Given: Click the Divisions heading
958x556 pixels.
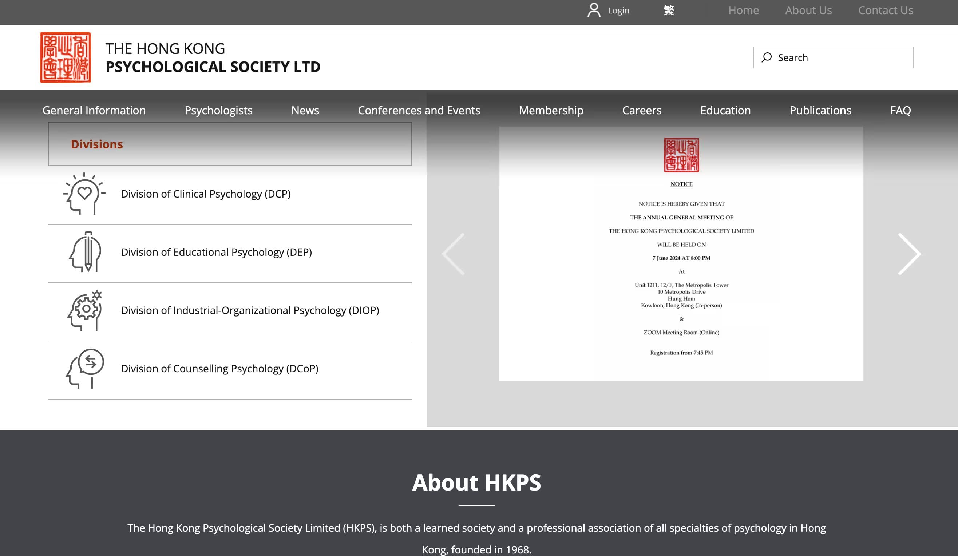Looking at the screenshot, I should pos(96,144).
